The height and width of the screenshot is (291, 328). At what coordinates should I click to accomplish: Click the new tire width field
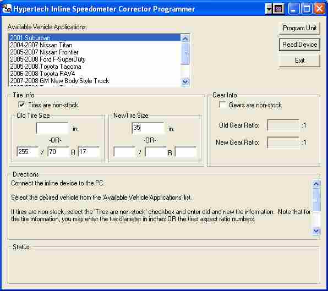coord(124,152)
